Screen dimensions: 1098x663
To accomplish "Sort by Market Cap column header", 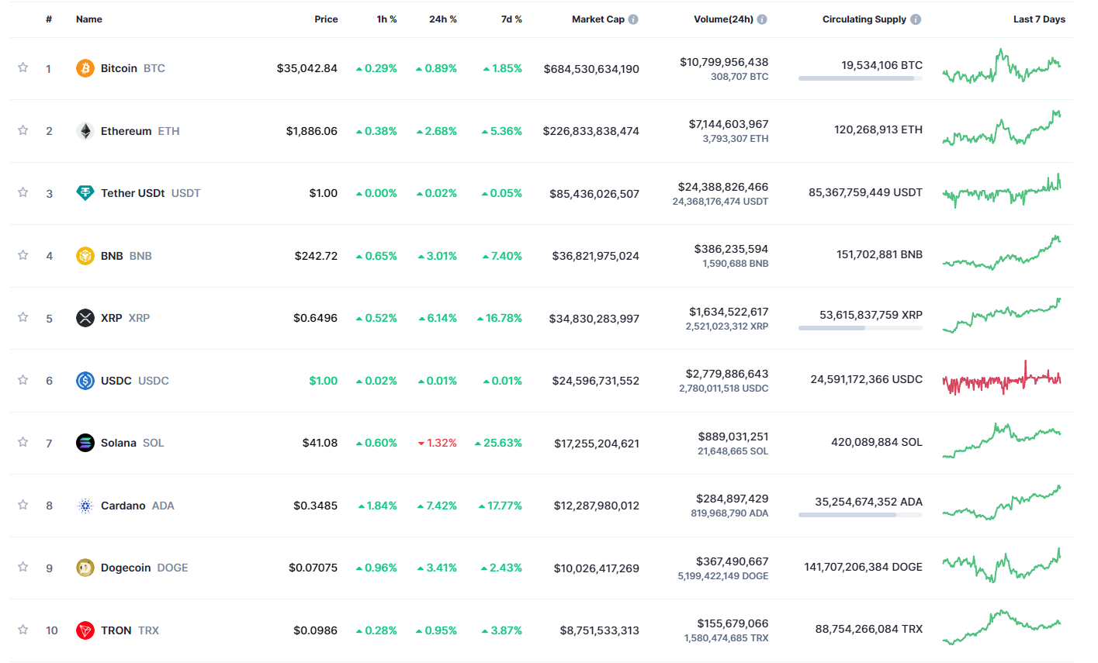I will click(x=598, y=19).
